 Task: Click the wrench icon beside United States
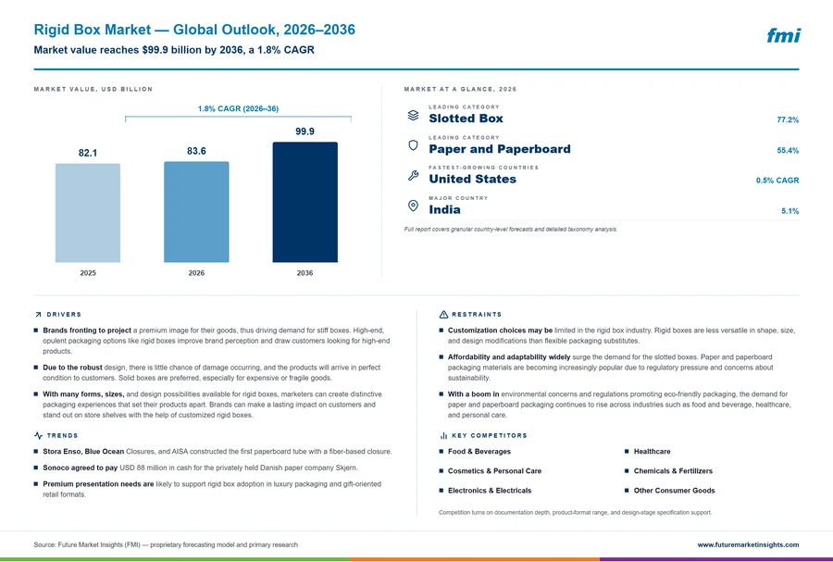point(414,176)
